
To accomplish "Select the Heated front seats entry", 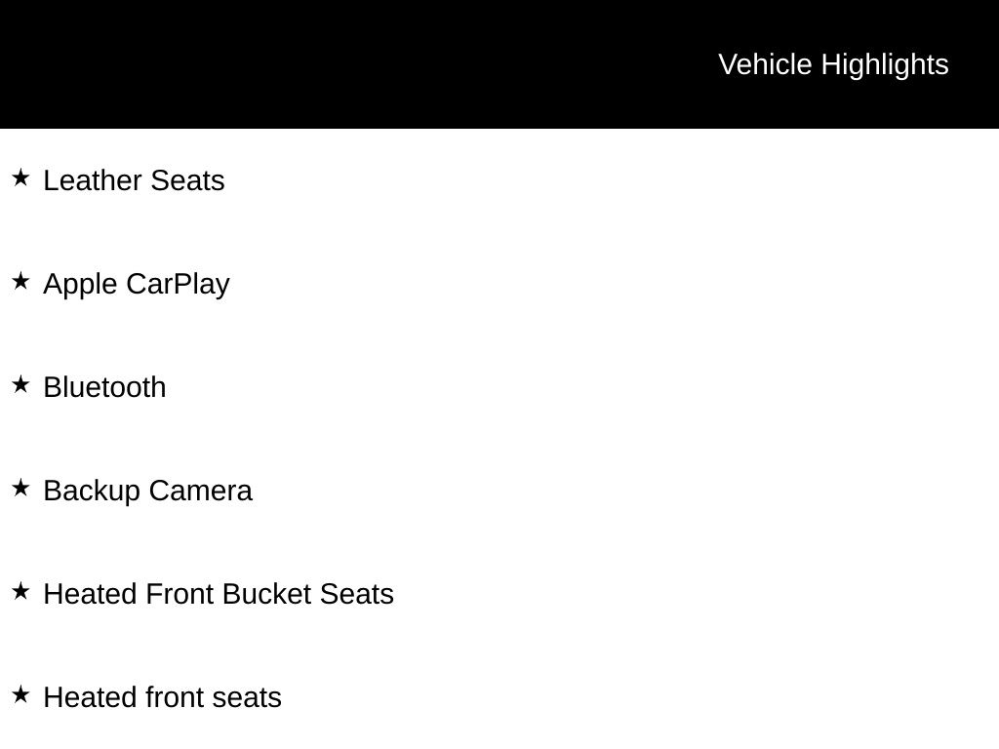I will pyautogui.click(x=162, y=697).
